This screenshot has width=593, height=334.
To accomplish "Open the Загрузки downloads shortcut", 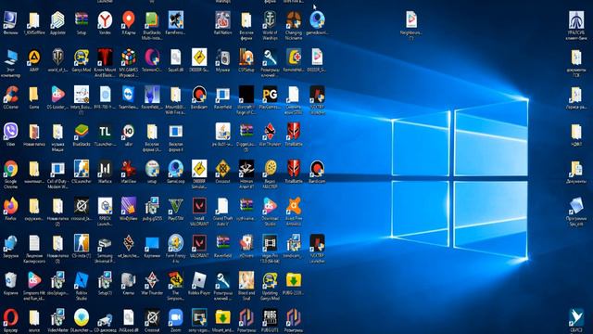I will [10, 243].
